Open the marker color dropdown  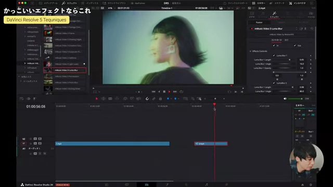pos(178,99)
